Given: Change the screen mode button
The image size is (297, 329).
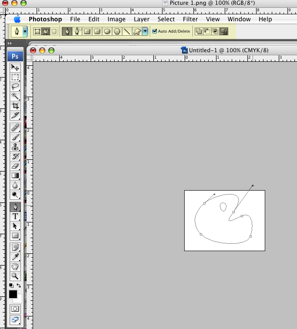Looking at the screenshot, I should tap(15, 320).
